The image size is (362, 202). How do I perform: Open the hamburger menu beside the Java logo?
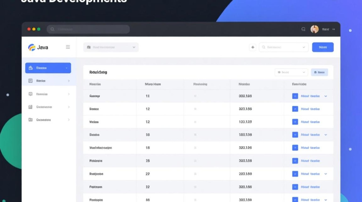click(x=68, y=47)
